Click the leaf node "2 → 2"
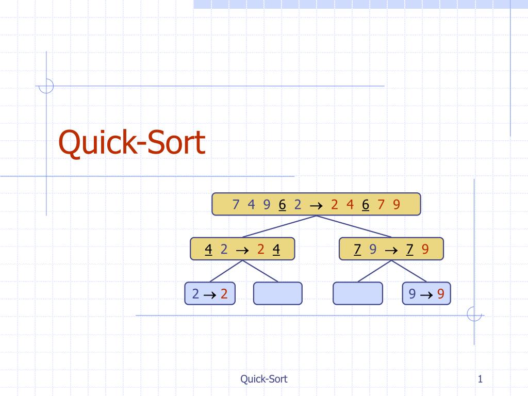This screenshot has width=528, height=396. (x=209, y=293)
